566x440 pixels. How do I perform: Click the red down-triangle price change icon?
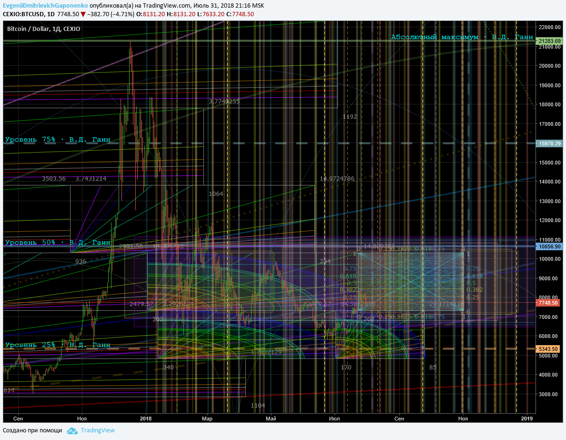coord(83,14)
